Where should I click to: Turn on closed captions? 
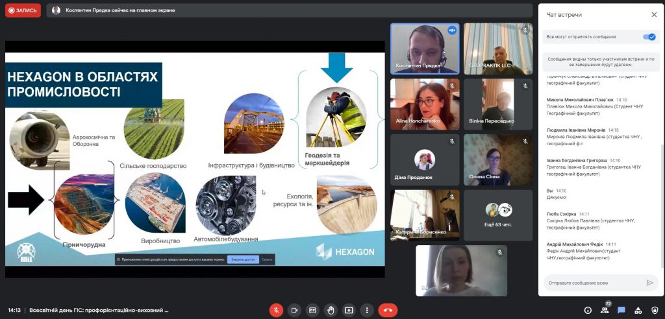click(312, 310)
